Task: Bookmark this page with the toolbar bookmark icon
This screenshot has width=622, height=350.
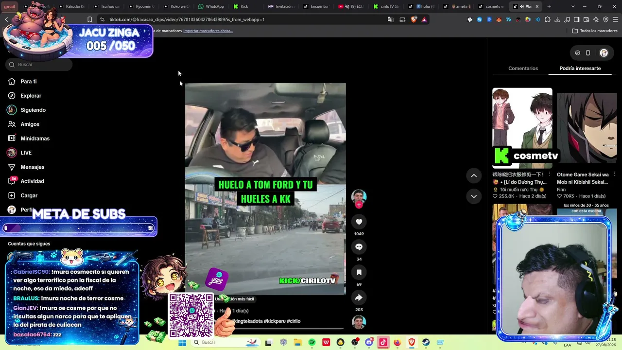Action: click(x=89, y=19)
